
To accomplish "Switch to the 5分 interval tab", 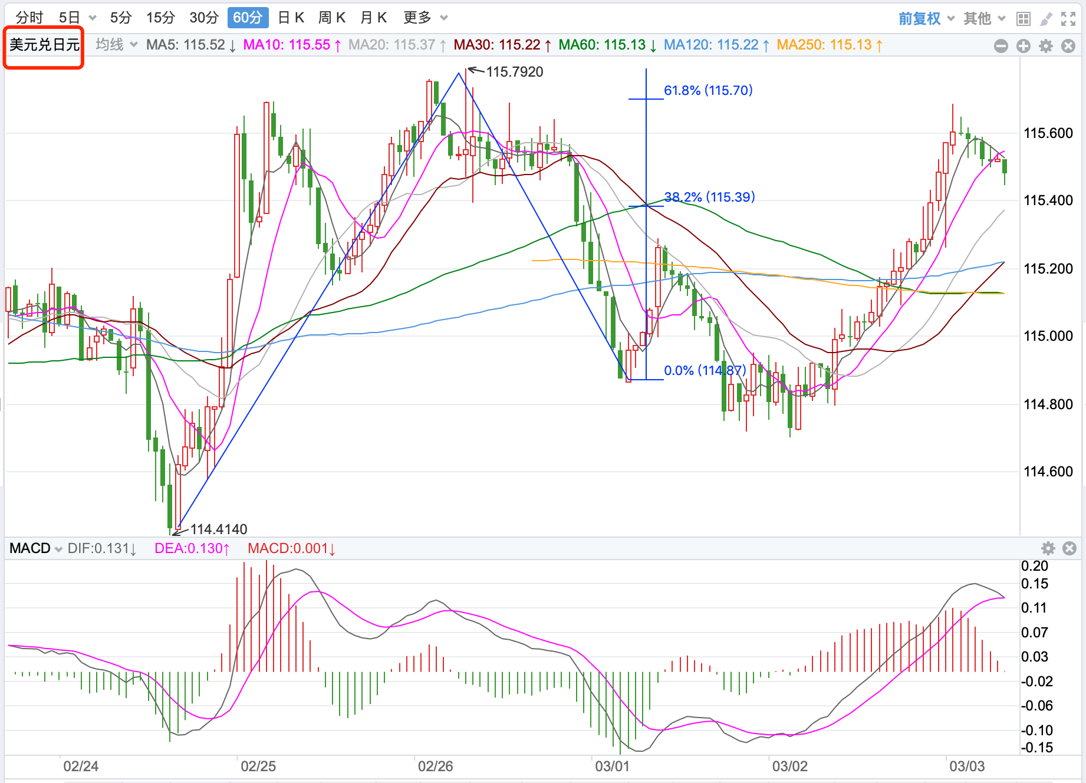I will pyautogui.click(x=121, y=18).
